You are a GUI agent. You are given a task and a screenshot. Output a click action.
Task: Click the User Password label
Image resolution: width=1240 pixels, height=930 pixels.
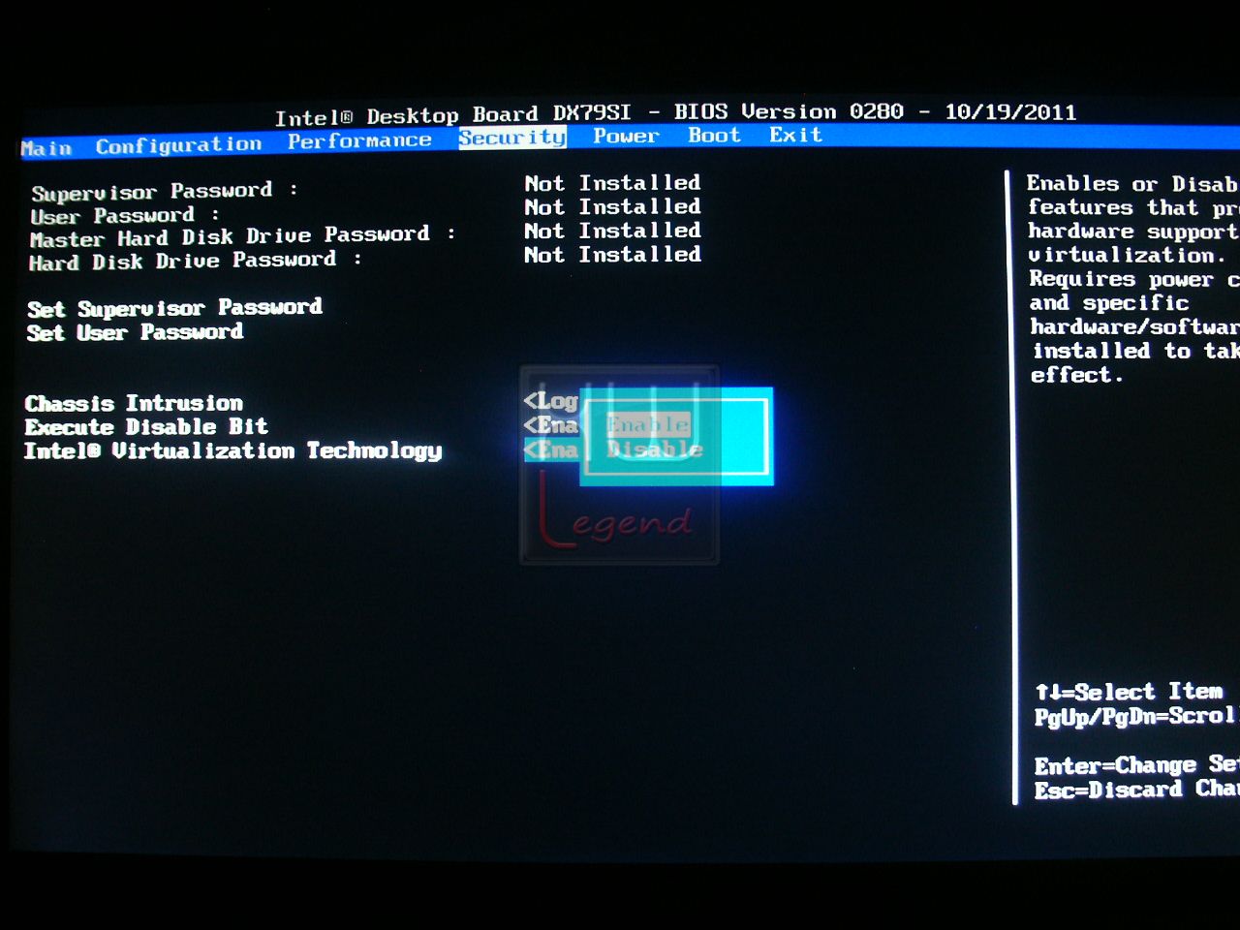click(x=124, y=216)
